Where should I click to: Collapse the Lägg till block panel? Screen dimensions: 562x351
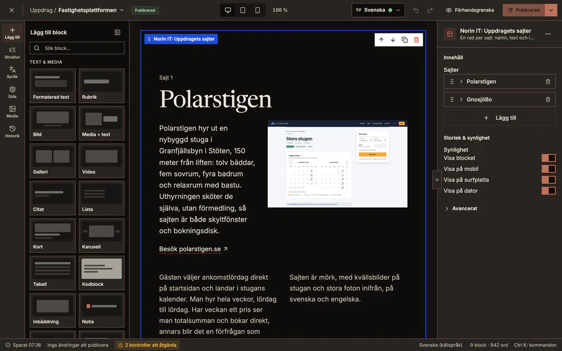pos(117,32)
